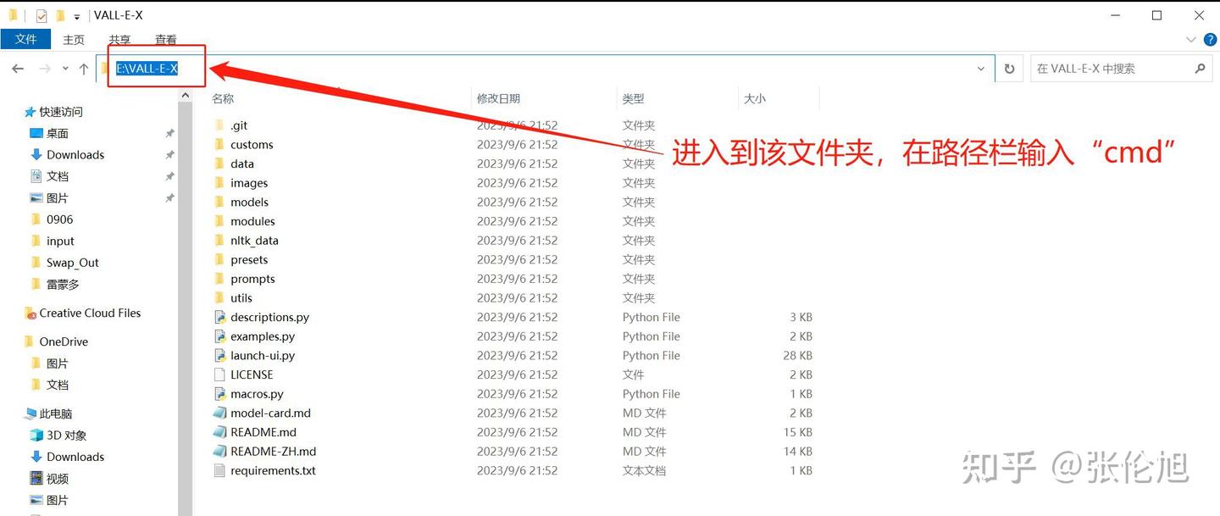Open the address bar history dropdown

980,68
